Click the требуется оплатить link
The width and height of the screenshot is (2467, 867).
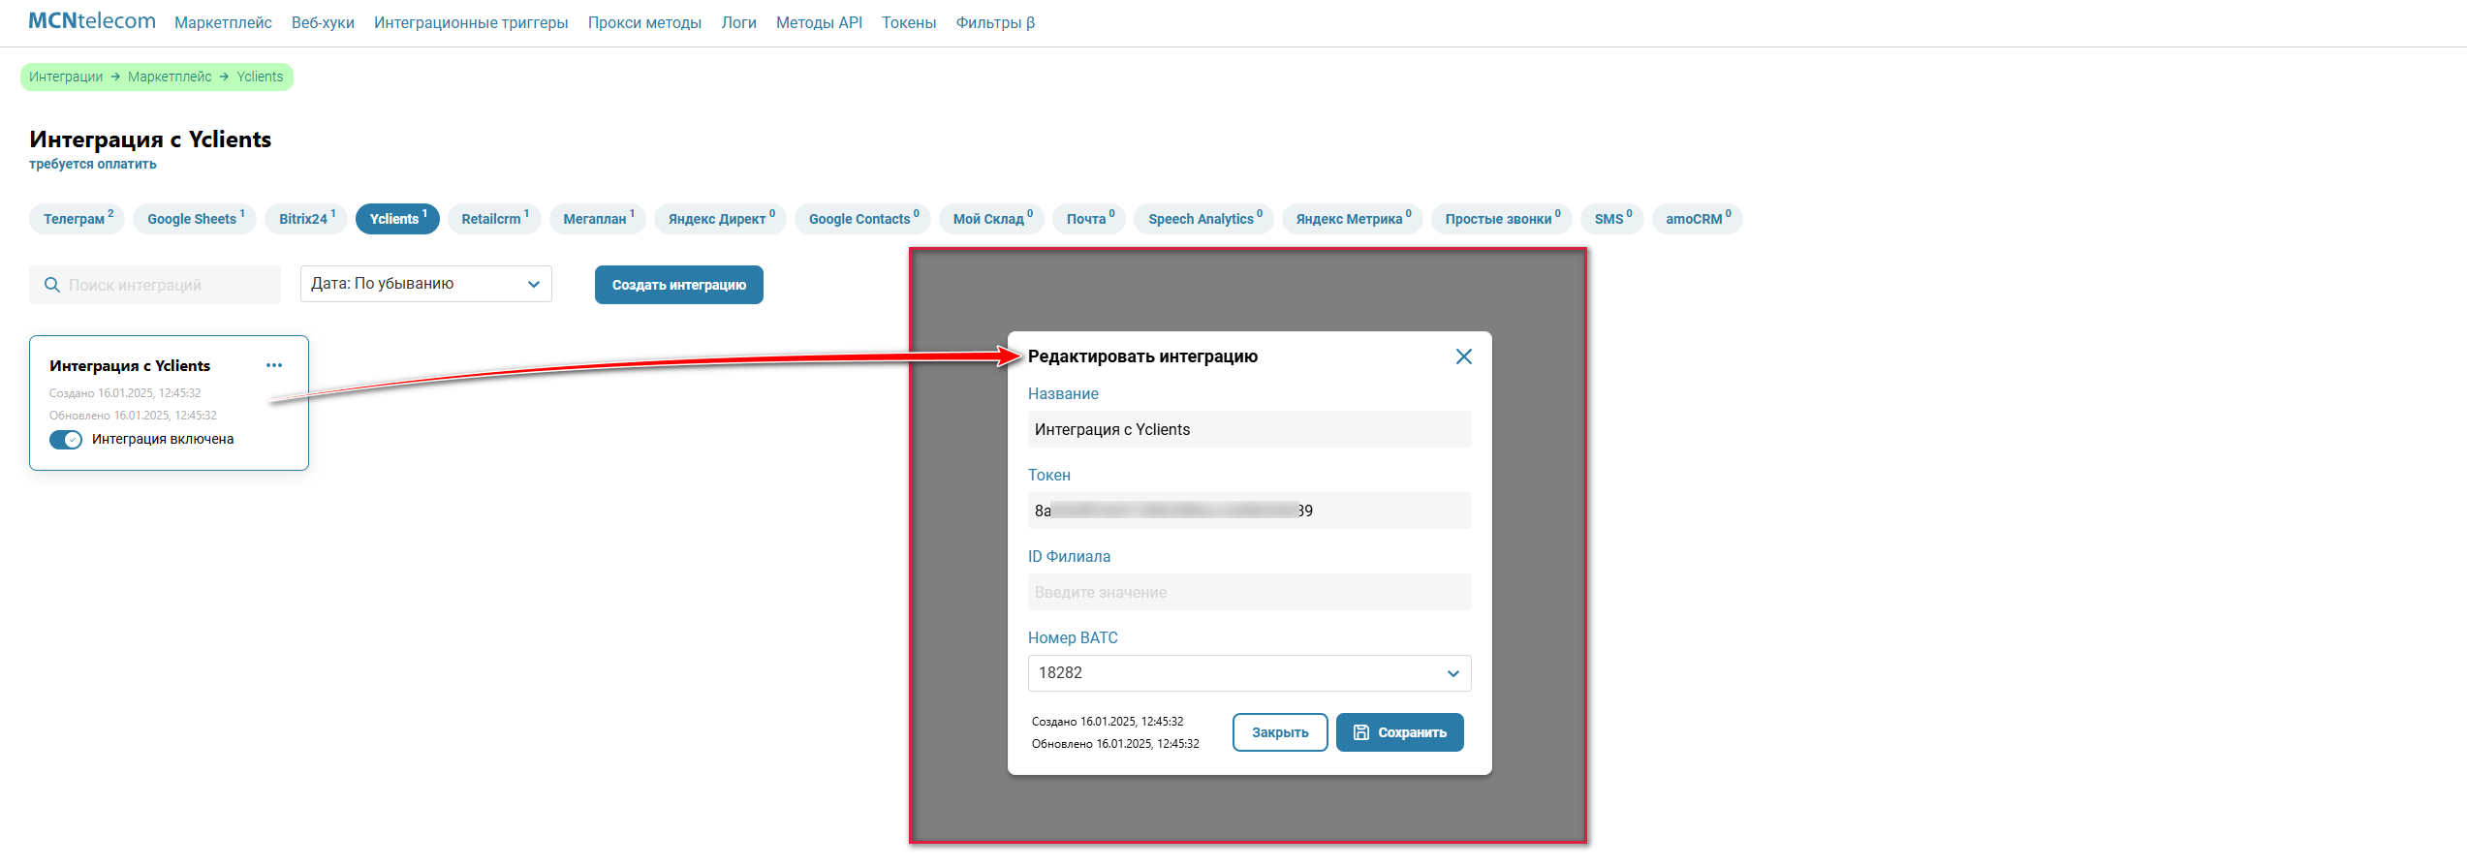tap(93, 164)
